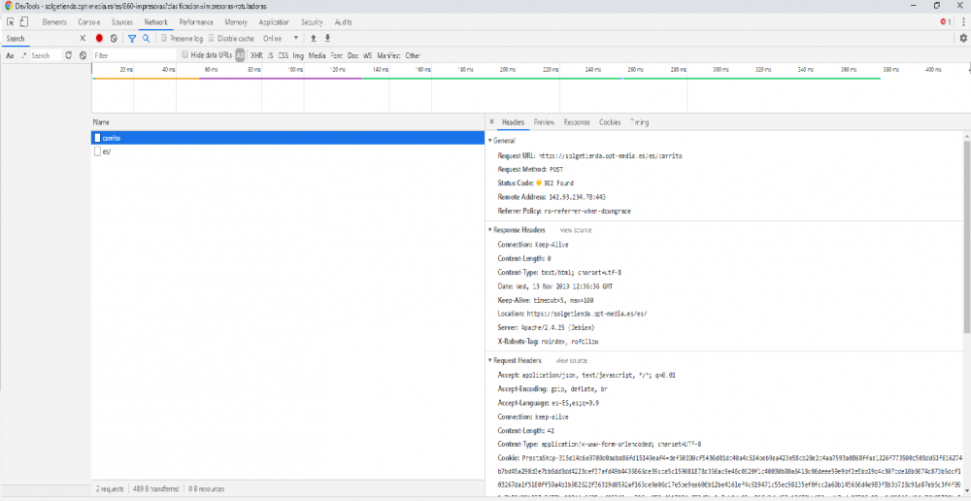This screenshot has height=501, width=971.
Task: Filter requests by XHR
Action: (x=256, y=55)
